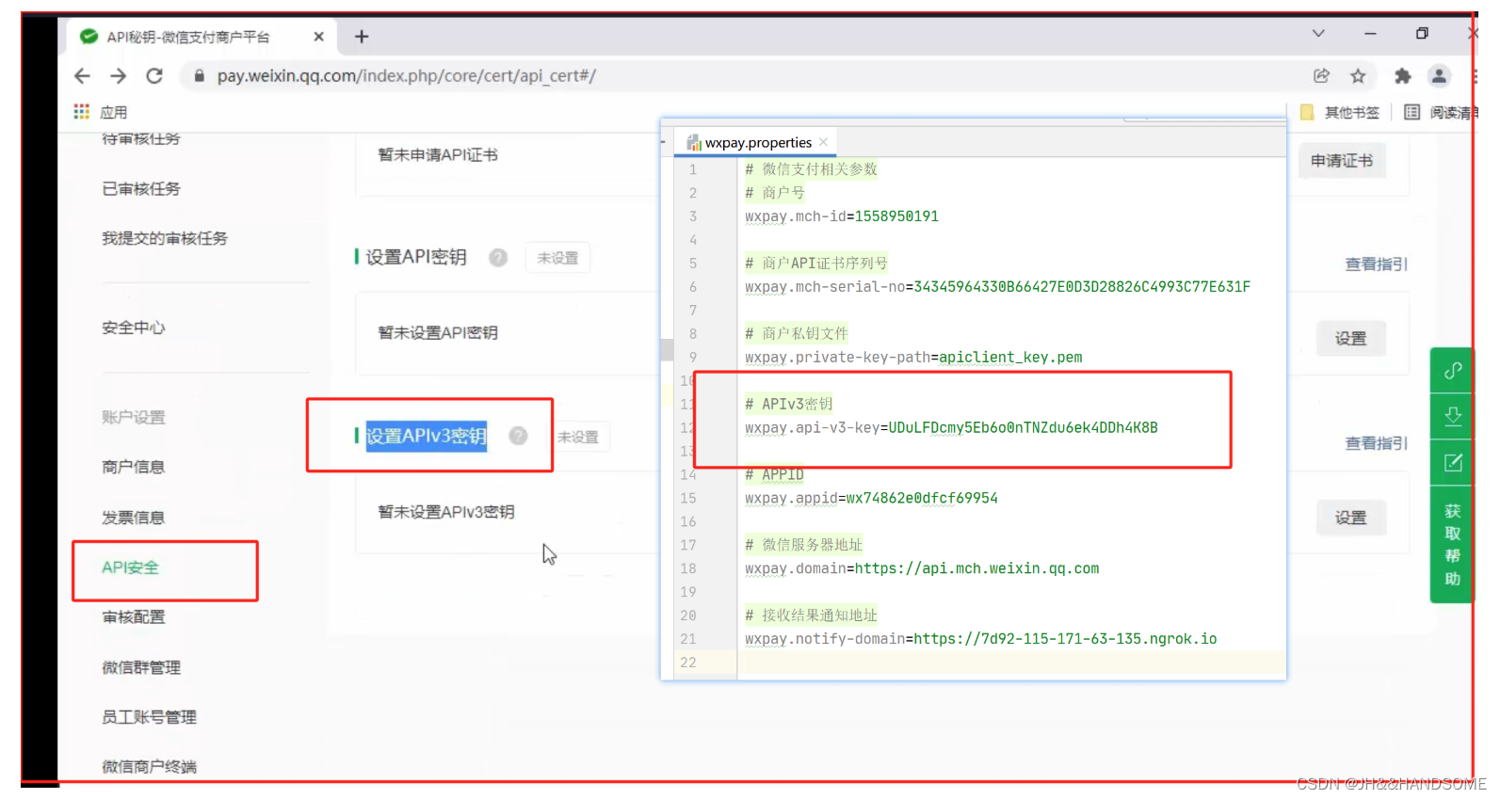Click the # 微信支付相关参数 comment line
Image resolution: width=1501 pixels, height=799 pixels.
(811, 169)
